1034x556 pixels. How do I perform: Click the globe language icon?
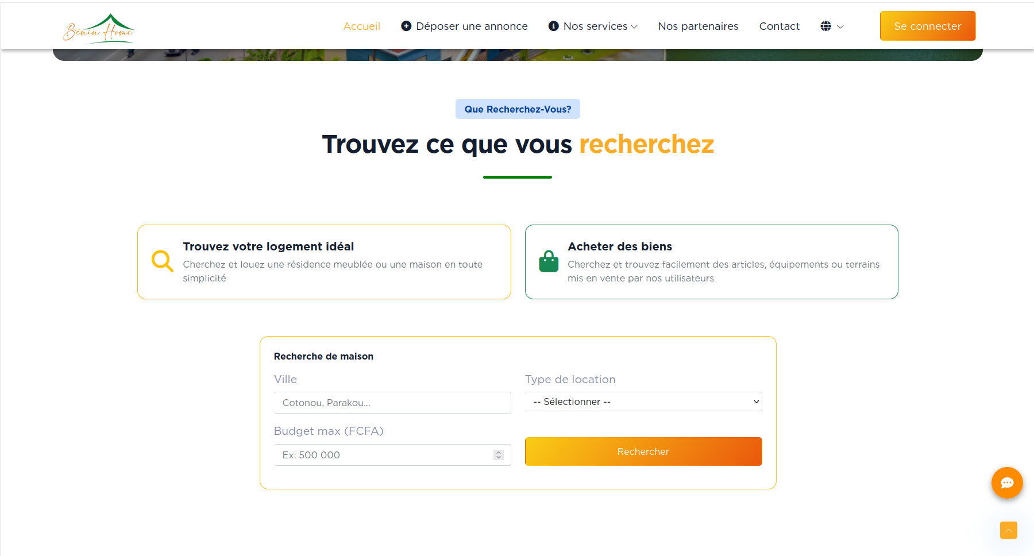click(x=825, y=26)
